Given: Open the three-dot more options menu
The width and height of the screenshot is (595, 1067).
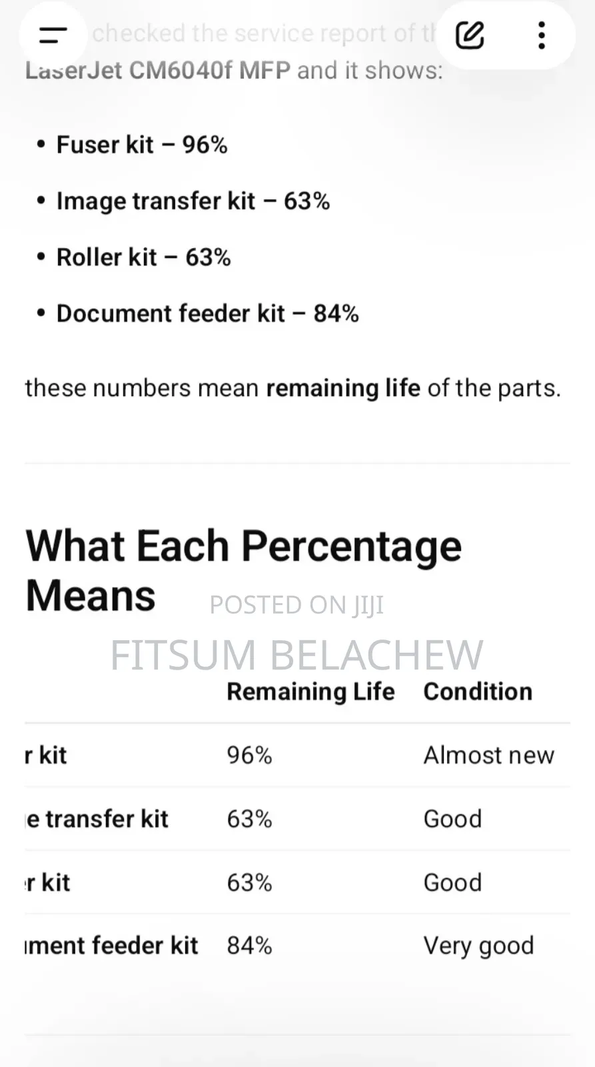Looking at the screenshot, I should pyautogui.click(x=542, y=35).
